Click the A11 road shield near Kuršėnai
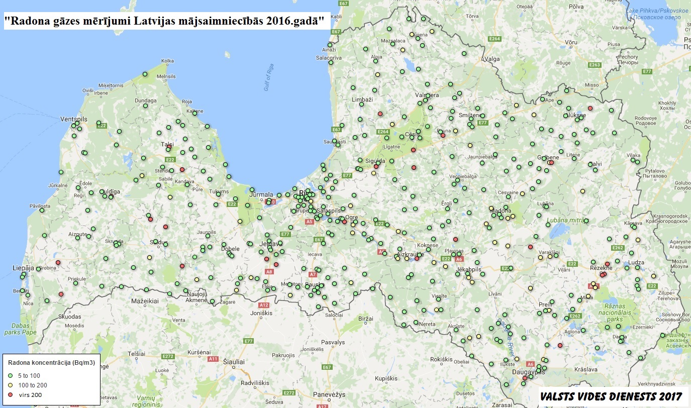 coord(213,359)
